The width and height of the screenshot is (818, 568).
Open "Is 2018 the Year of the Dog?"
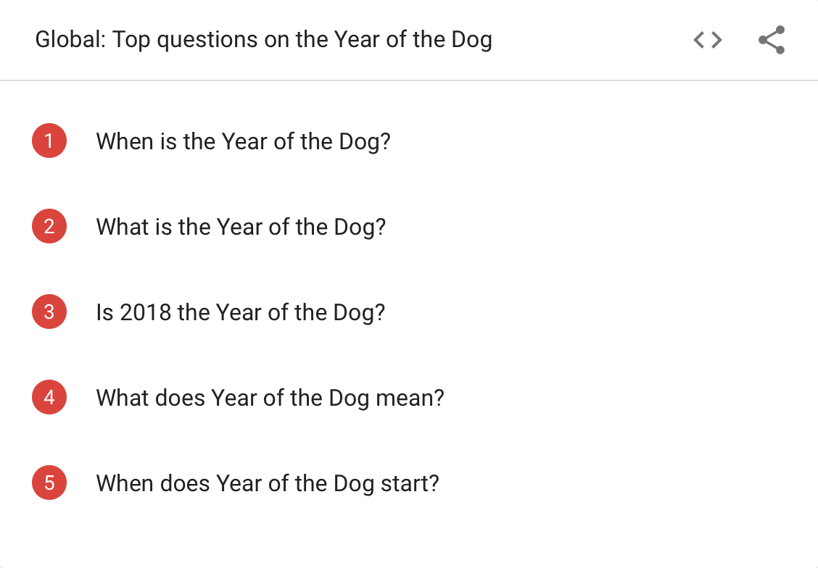pyautogui.click(x=240, y=312)
